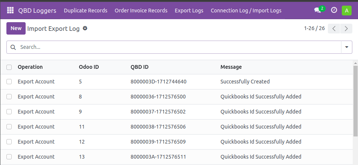Open the activities clock icon

(x=334, y=10)
